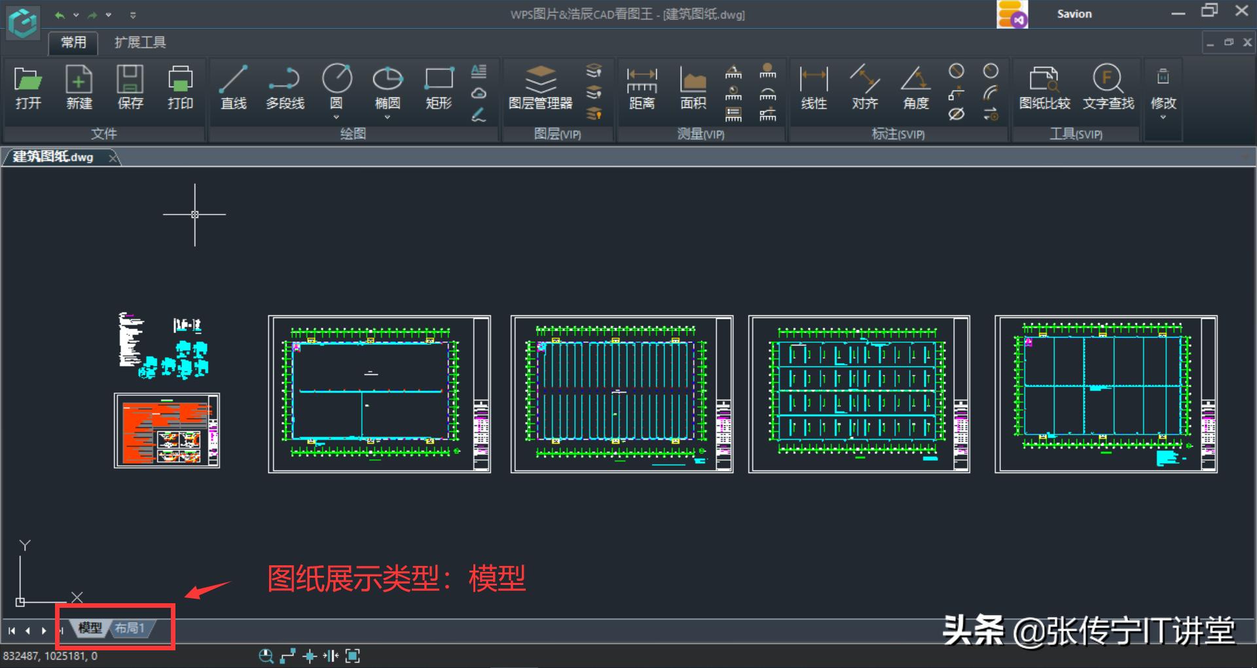Toggle object snap in the status bar

click(309, 656)
